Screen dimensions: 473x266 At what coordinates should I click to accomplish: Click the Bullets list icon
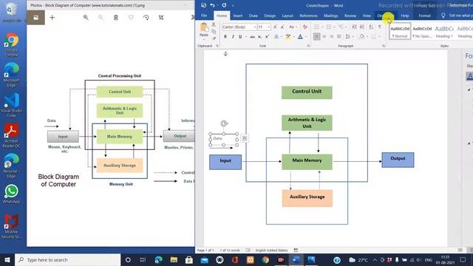tap(316, 27)
